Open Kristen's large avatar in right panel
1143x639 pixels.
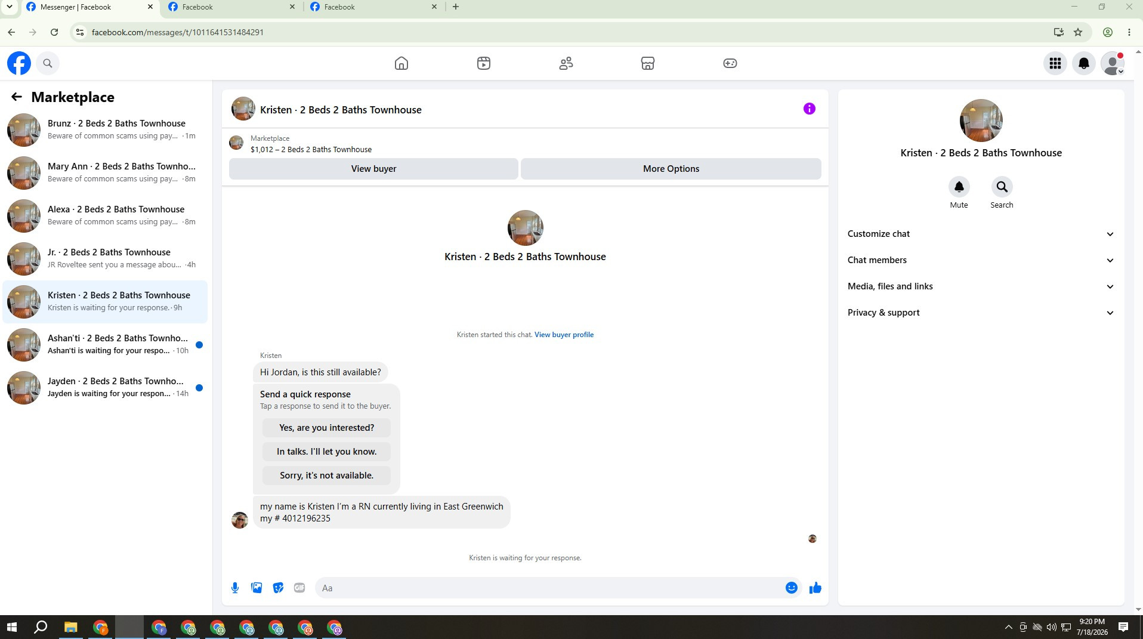coord(981,121)
